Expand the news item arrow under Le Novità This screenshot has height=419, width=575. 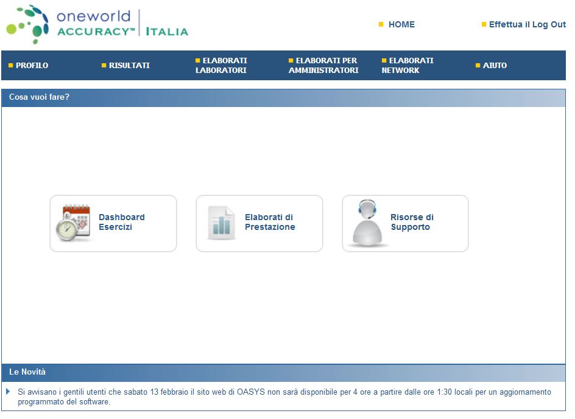tap(8, 392)
